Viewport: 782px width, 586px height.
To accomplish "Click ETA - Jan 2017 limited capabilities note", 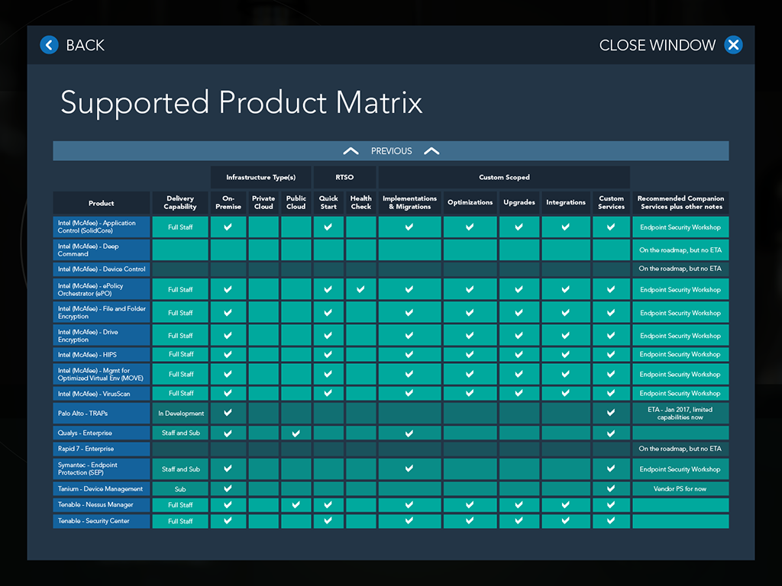I will (x=680, y=413).
